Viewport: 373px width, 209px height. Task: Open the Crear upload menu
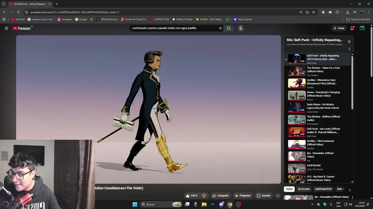(339, 28)
